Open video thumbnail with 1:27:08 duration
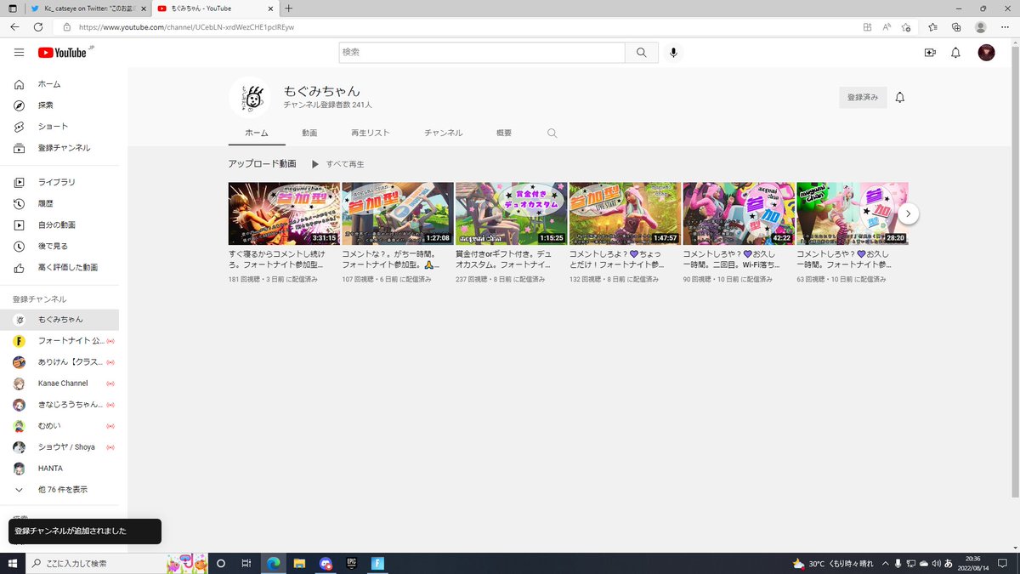This screenshot has height=574, width=1020. click(398, 213)
